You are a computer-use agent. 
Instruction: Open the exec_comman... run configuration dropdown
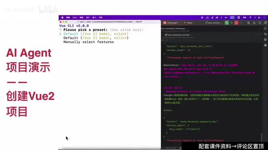tap(214, 23)
